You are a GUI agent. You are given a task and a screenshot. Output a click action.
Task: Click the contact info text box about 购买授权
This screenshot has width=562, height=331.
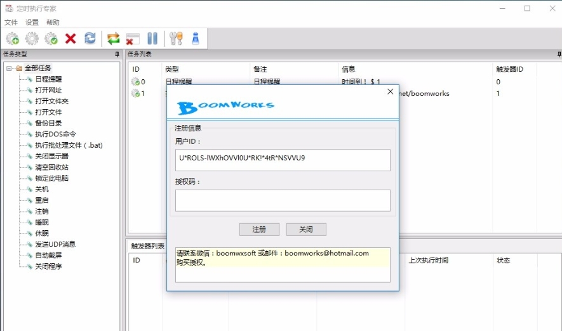[x=283, y=265]
